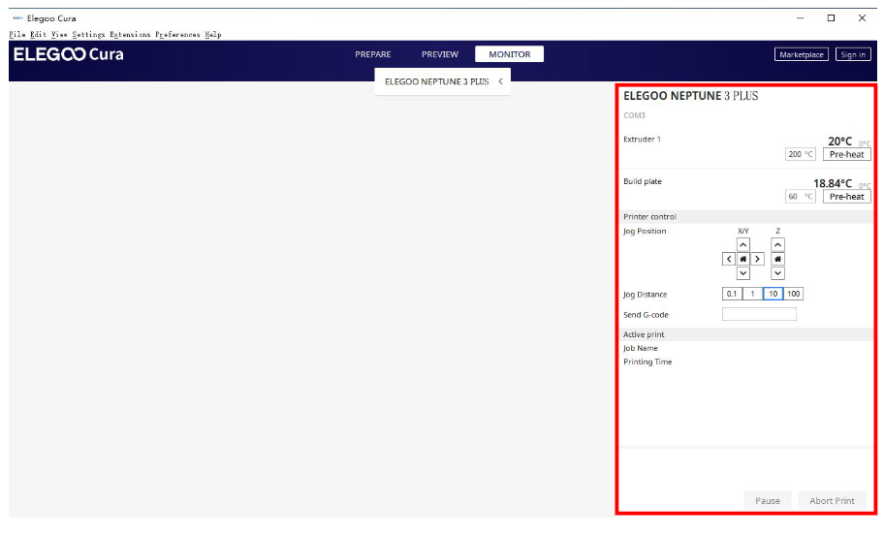This screenshot has height=535, width=884.
Task: Open the Extensions menu
Action: click(130, 34)
